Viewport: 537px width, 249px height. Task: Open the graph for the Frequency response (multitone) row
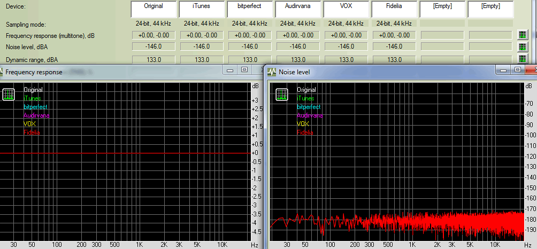point(522,35)
